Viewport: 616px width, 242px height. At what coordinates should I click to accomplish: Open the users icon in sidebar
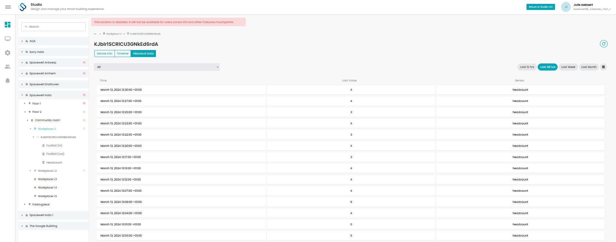[8, 67]
